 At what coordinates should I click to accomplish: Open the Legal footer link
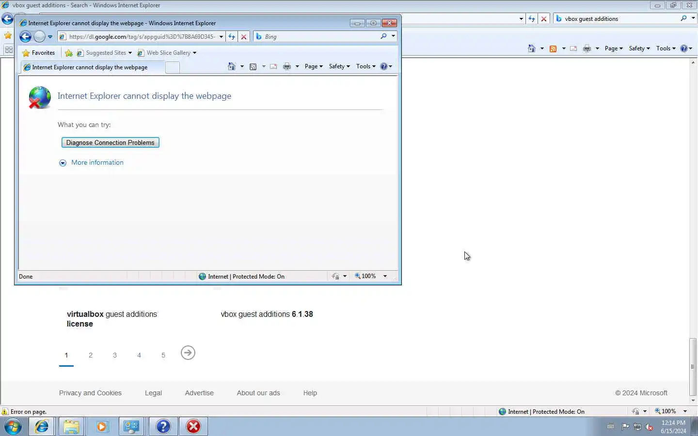tap(153, 393)
